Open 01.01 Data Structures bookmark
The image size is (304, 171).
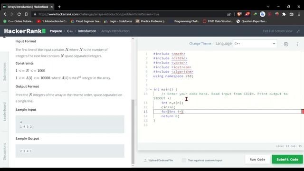click(x=218, y=21)
